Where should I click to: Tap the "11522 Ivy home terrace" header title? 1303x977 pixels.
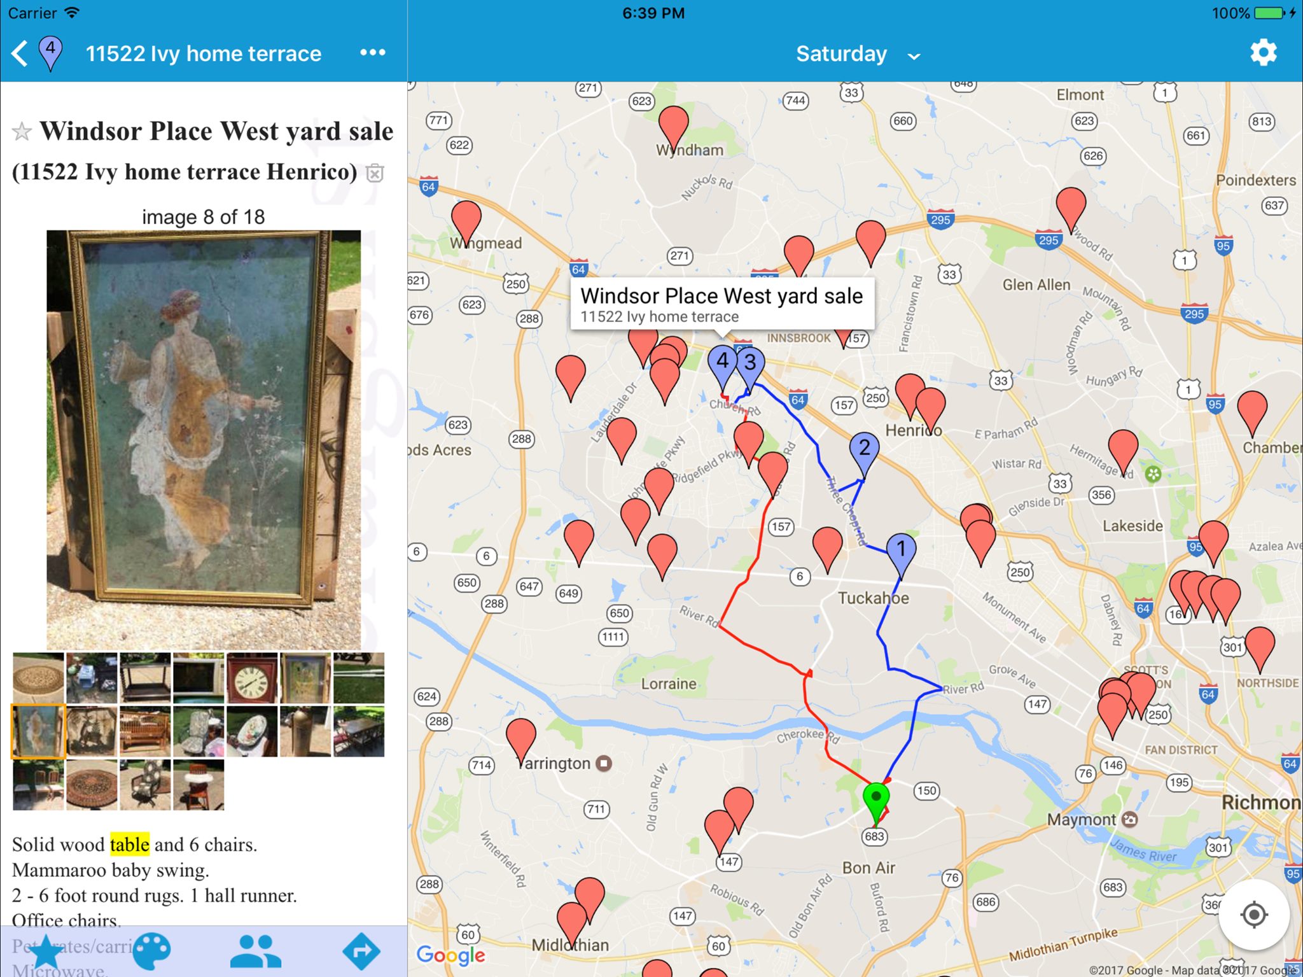tap(204, 53)
